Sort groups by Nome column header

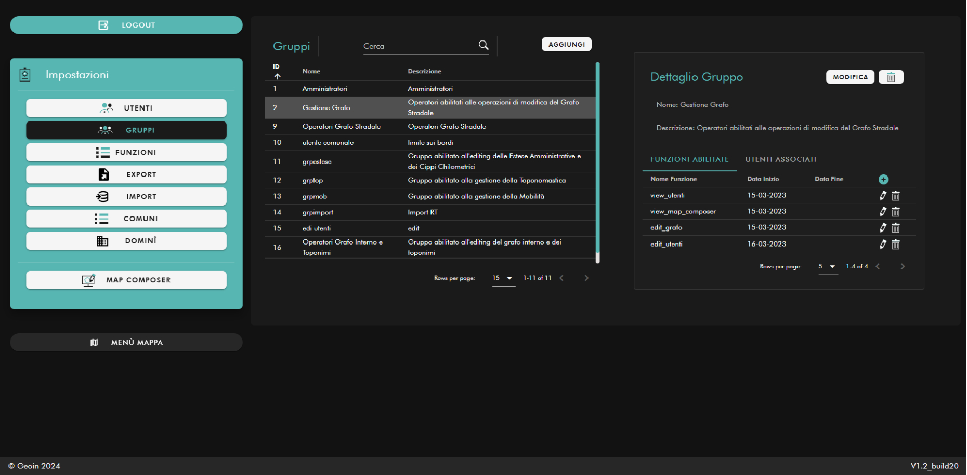[311, 71]
